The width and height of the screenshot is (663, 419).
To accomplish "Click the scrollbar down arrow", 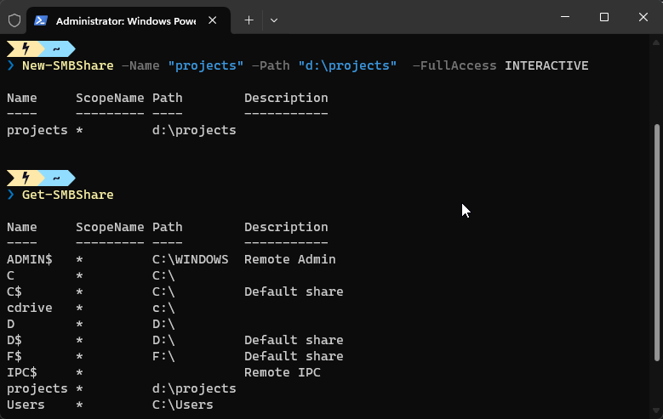I will coord(656,411).
